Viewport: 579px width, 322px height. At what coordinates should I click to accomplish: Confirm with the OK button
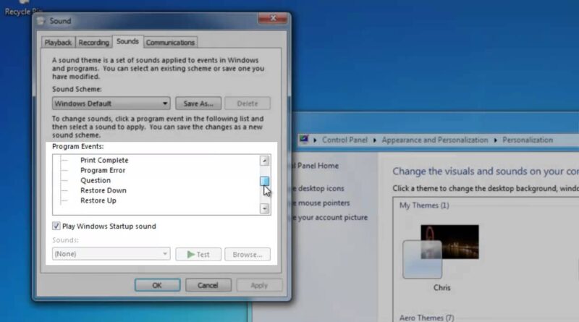(157, 285)
